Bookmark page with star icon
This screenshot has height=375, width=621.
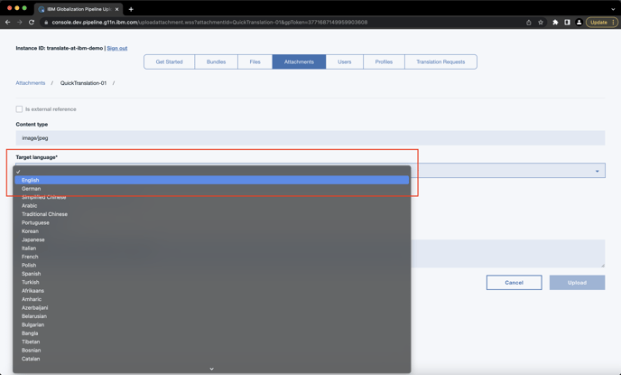pos(541,23)
